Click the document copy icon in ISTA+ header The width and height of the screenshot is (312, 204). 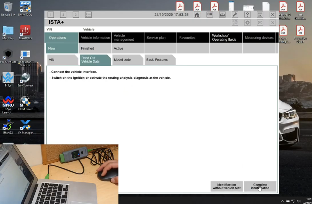click(235, 23)
